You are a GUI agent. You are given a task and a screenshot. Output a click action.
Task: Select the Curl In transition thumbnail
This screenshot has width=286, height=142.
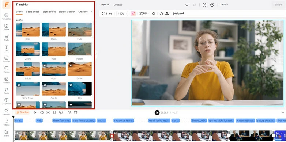click(54, 89)
